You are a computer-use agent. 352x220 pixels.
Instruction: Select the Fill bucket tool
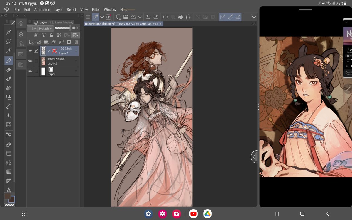coord(9,144)
